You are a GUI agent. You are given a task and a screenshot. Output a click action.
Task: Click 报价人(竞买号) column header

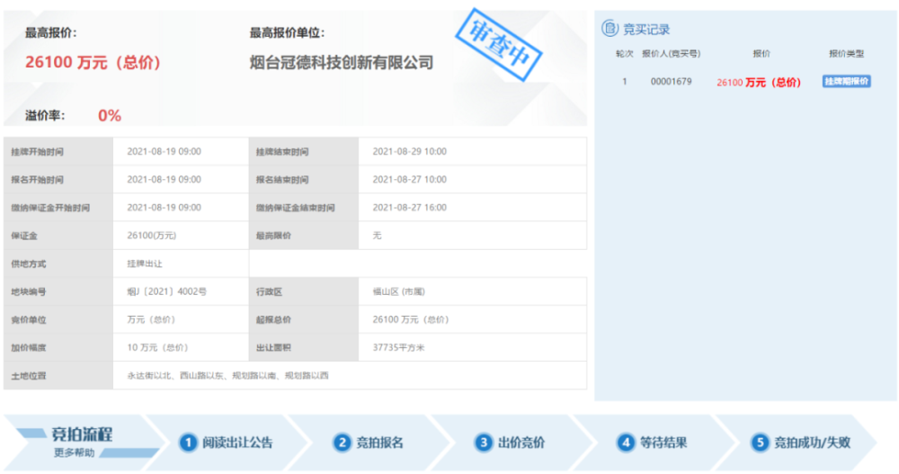tap(671, 53)
